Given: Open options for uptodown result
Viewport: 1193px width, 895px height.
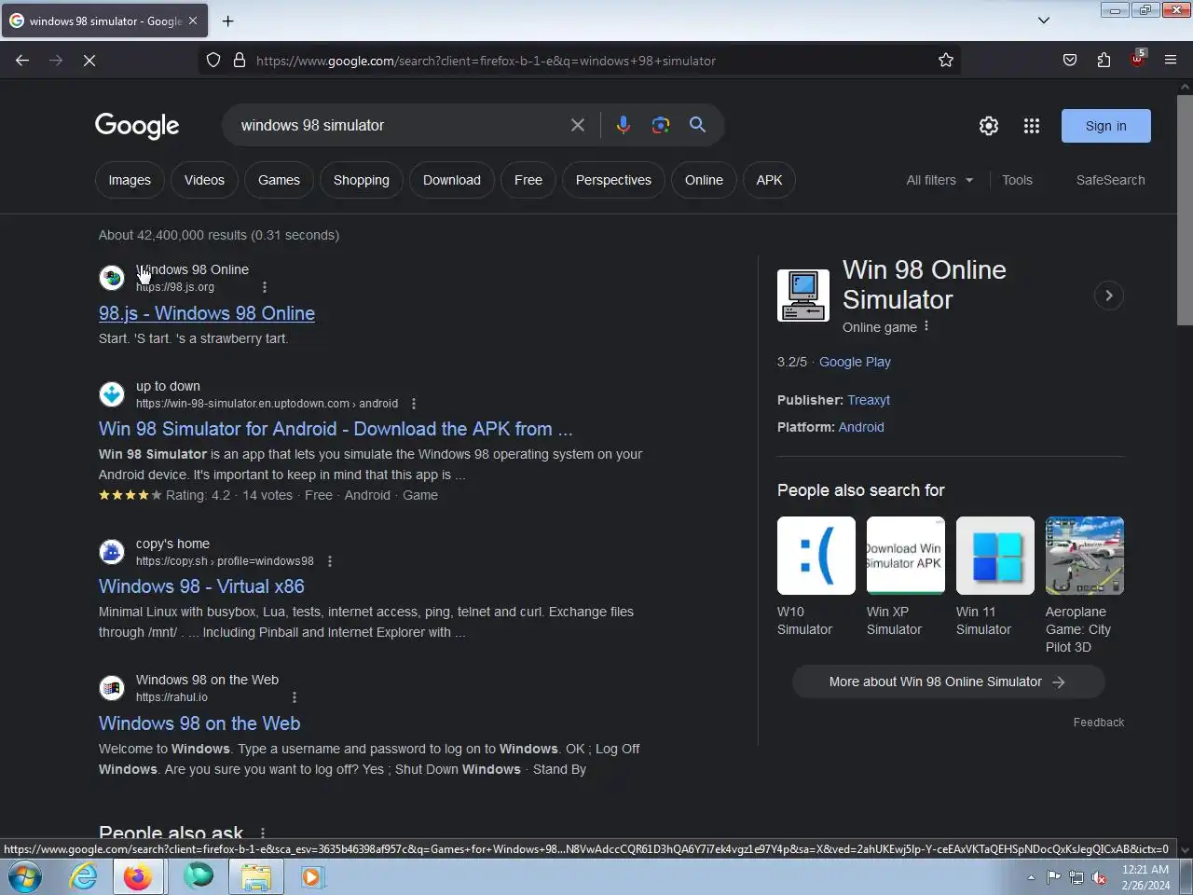Looking at the screenshot, I should pyautogui.click(x=414, y=404).
